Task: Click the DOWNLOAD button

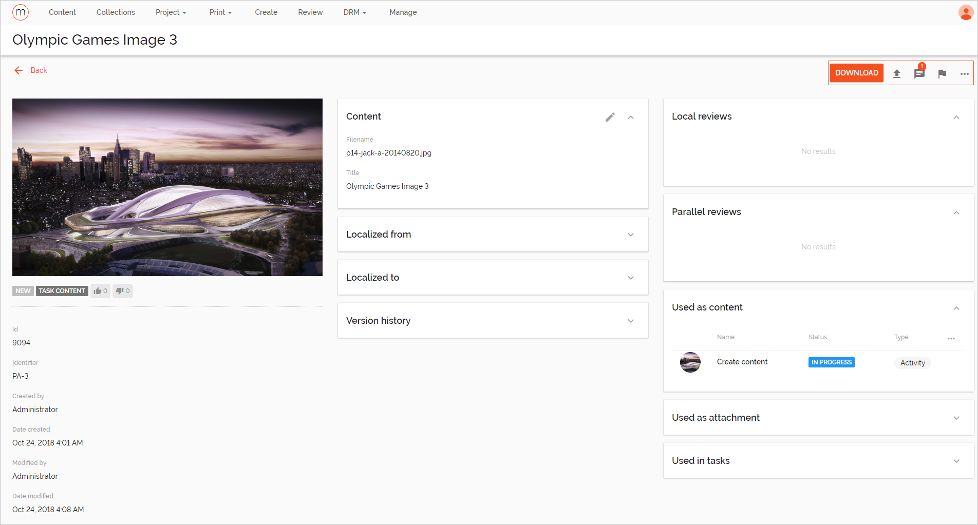Action: pyautogui.click(x=856, y=72)
